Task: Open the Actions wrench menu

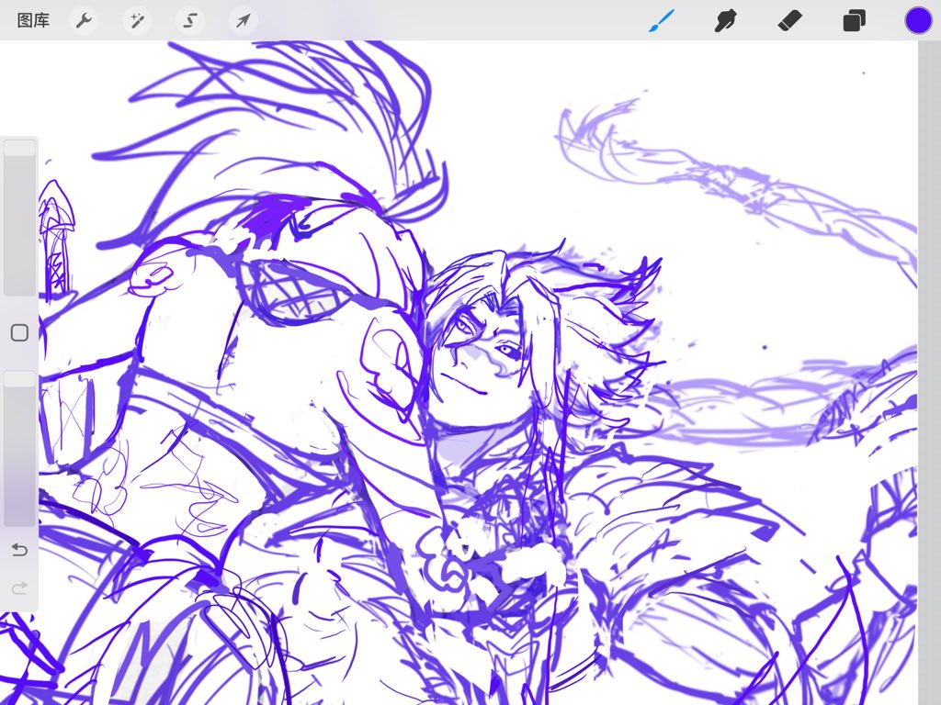Action: (84, 21)
